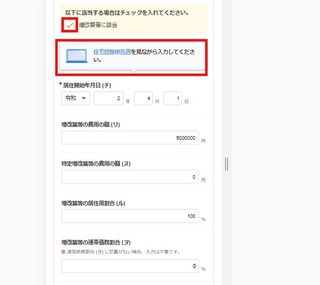Click the 年 (year) input field
The image size is (320, 285).
pyautogui.click(x=108, y=98)
